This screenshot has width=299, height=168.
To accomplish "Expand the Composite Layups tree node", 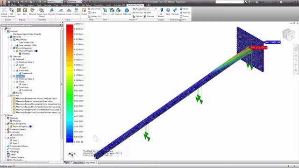I will (6, 129).
